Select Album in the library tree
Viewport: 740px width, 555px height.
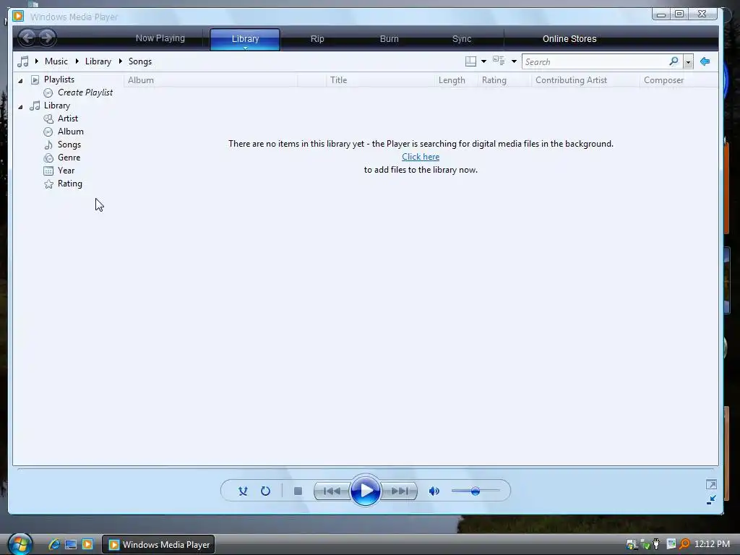(70, 132)
